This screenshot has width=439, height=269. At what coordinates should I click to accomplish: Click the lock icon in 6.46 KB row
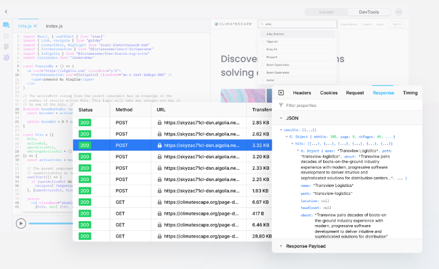tap(160, 224)
